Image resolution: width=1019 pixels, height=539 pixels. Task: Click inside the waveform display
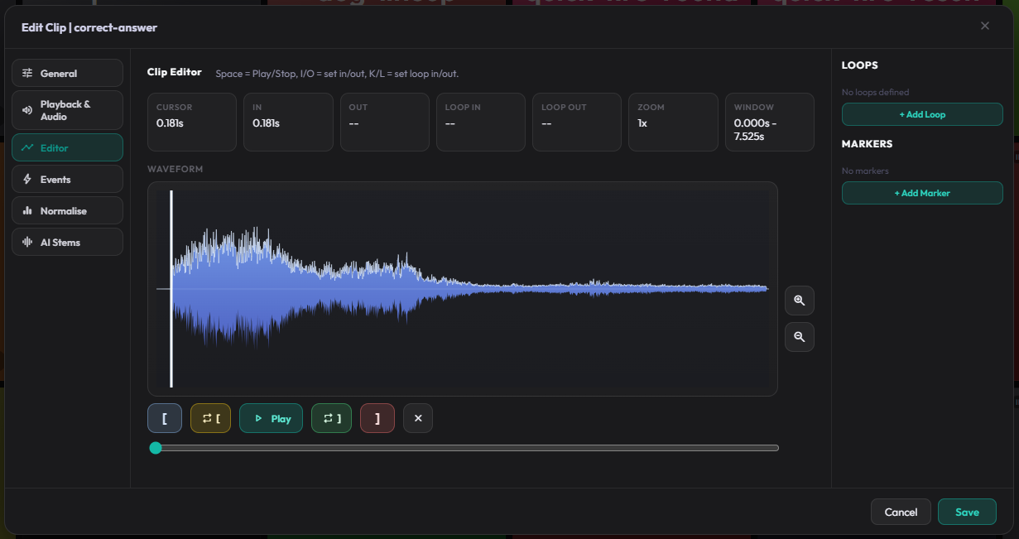click(464, 288)
